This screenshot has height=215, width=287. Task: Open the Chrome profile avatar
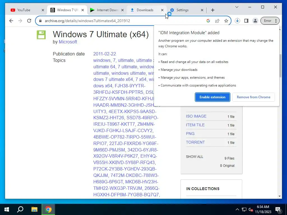coord(255,21)
